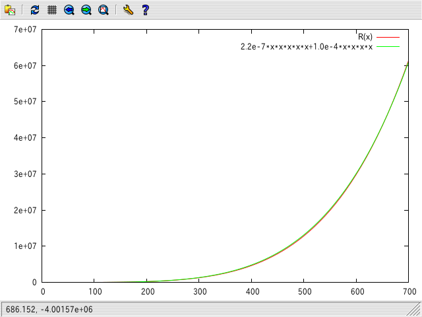Click the 600 x-axis label

coord(357,291)
